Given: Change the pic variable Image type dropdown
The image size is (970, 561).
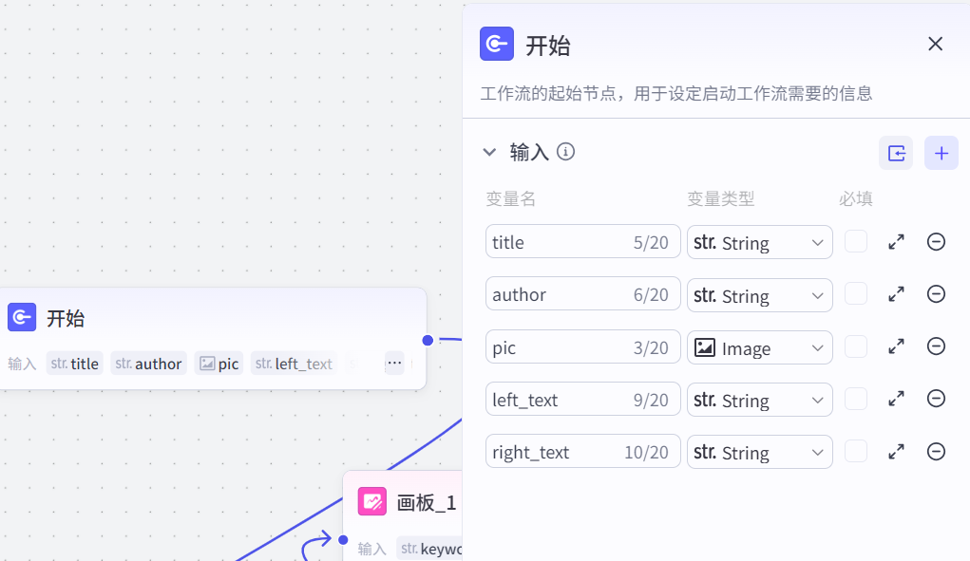Looking at the screenshot, I should [x=760, y=347].
